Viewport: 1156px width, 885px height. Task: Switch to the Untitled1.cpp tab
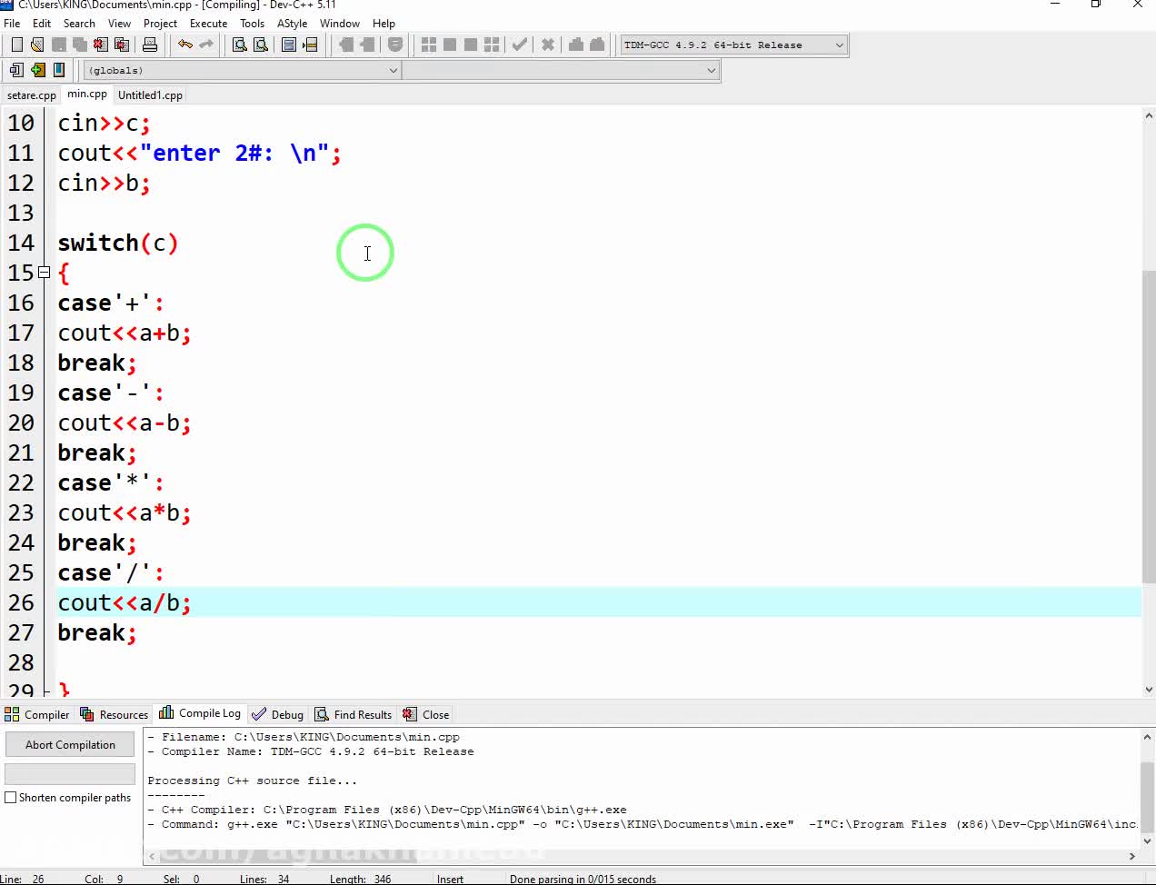(x=150, y=95)
